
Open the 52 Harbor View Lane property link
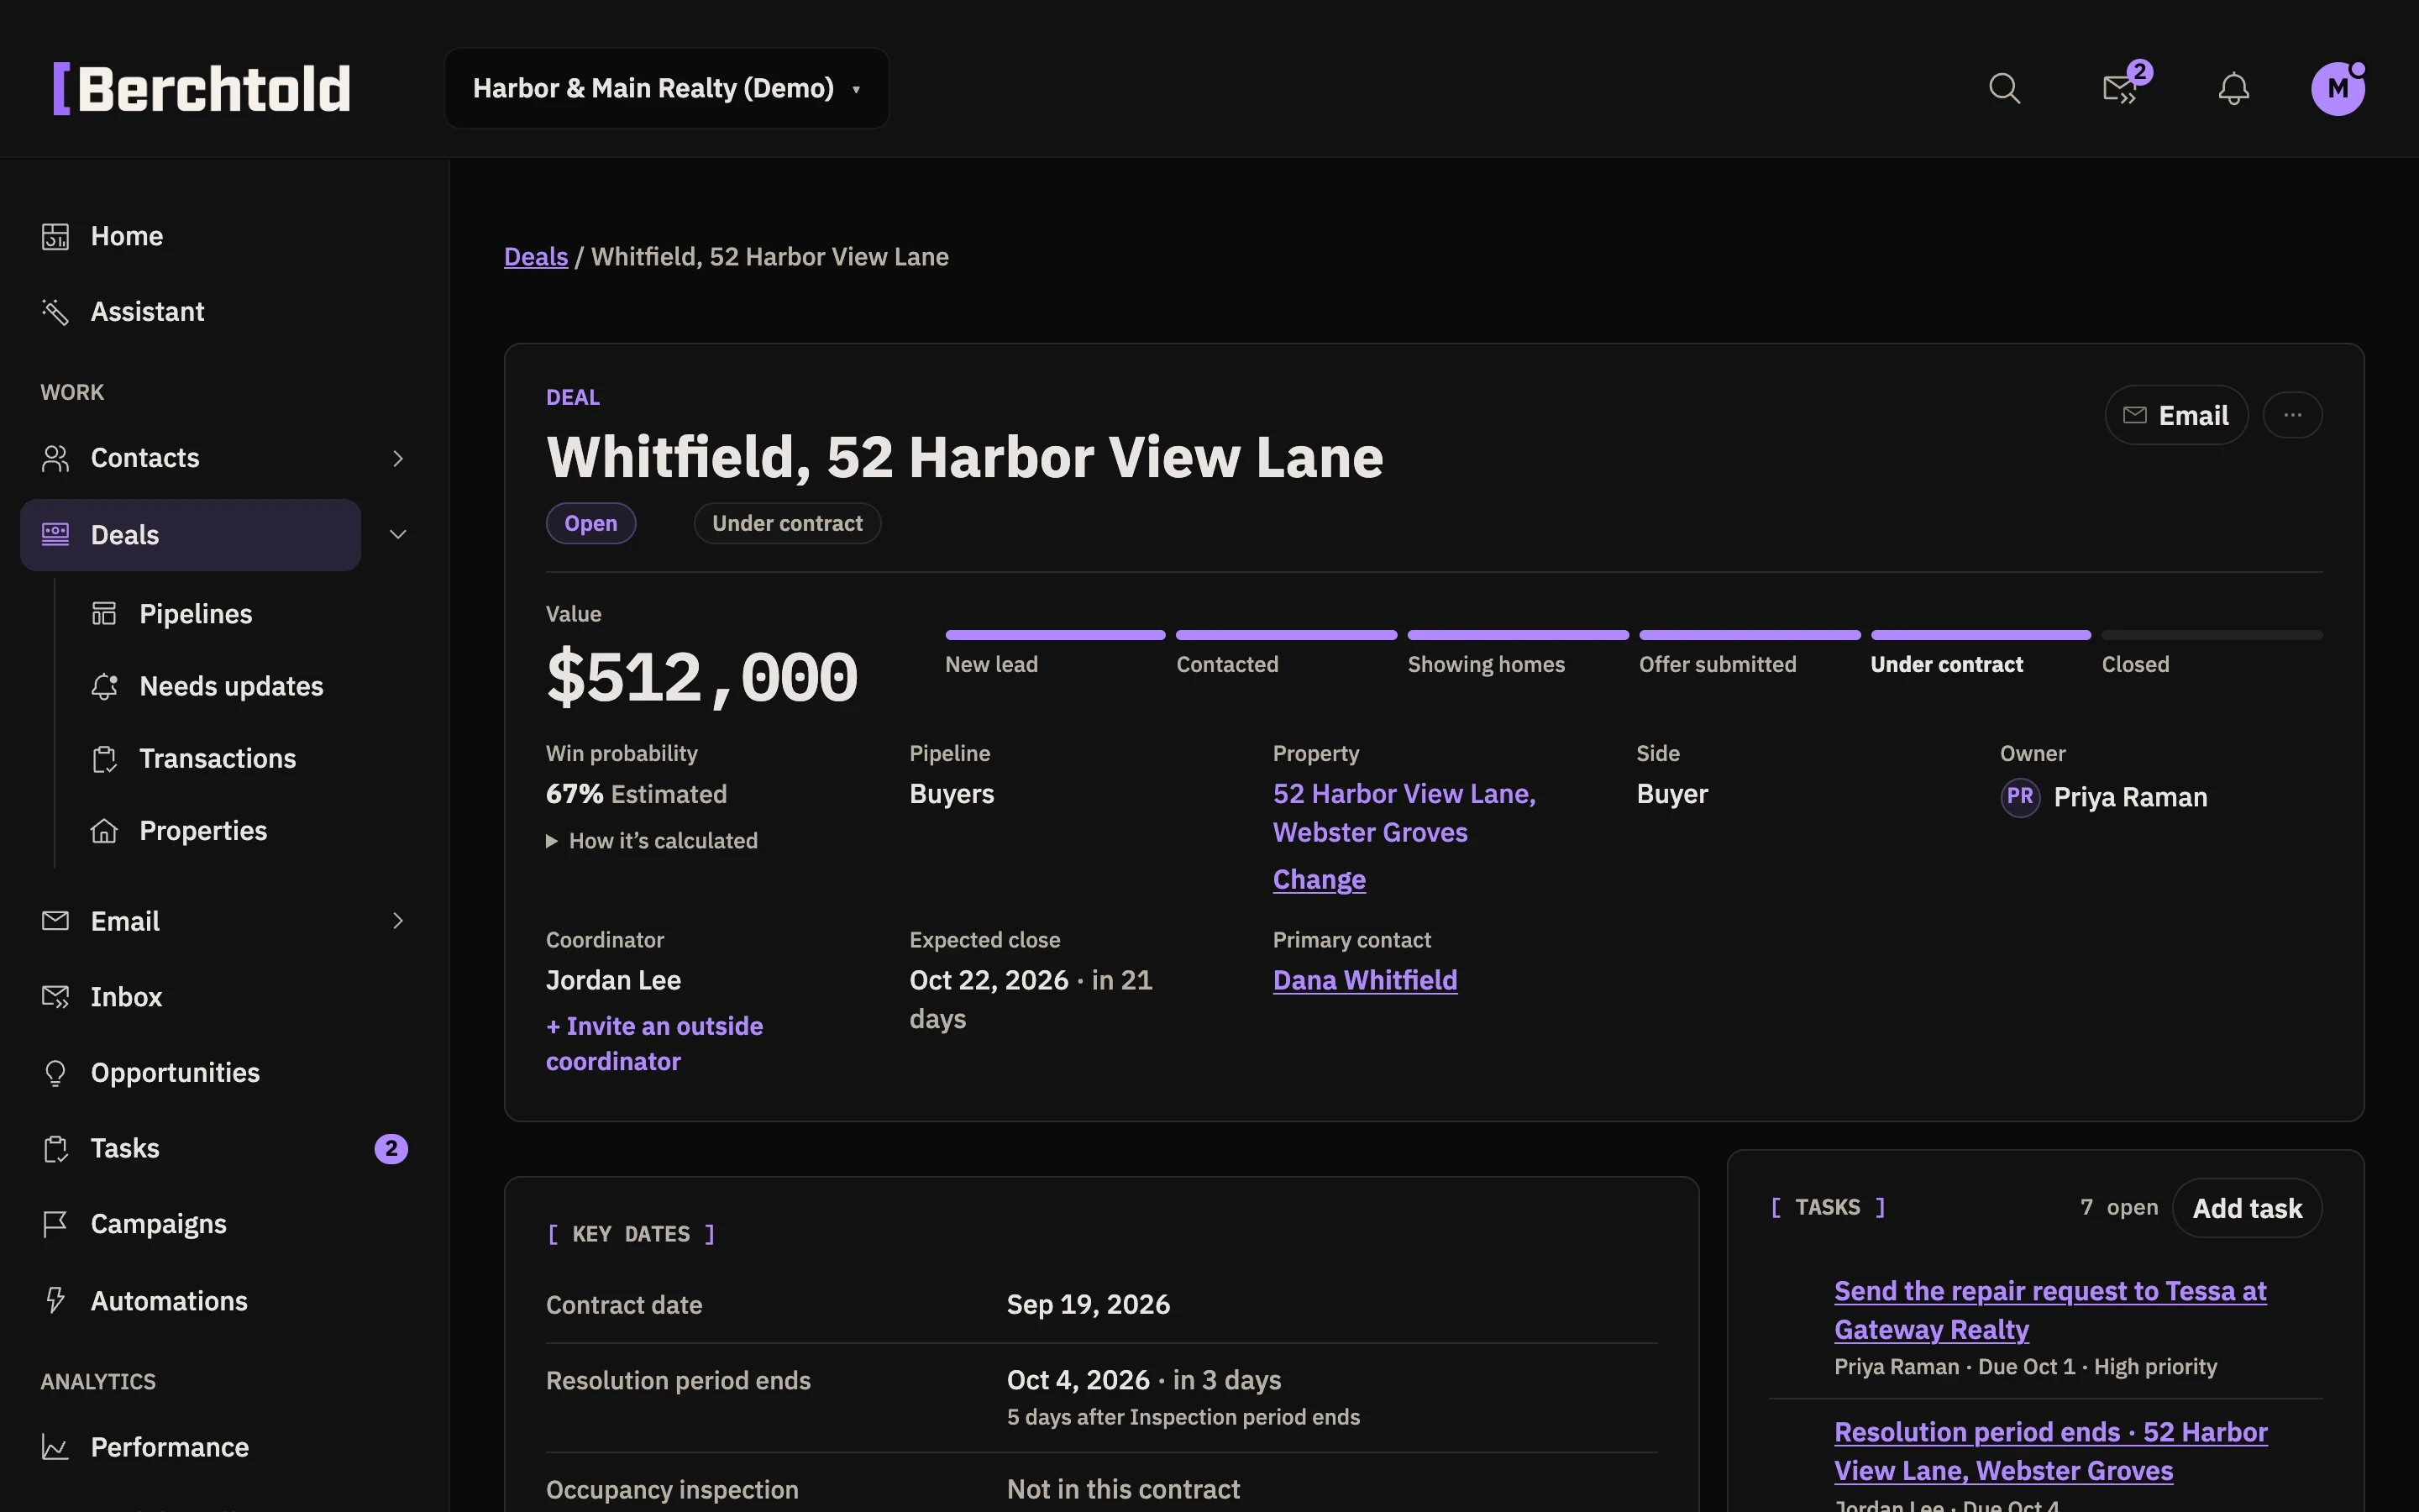point(1404,812)
